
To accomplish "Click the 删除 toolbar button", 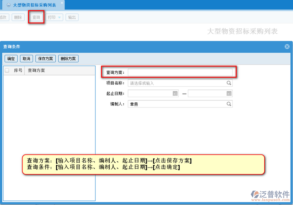I will click(18, 17).
